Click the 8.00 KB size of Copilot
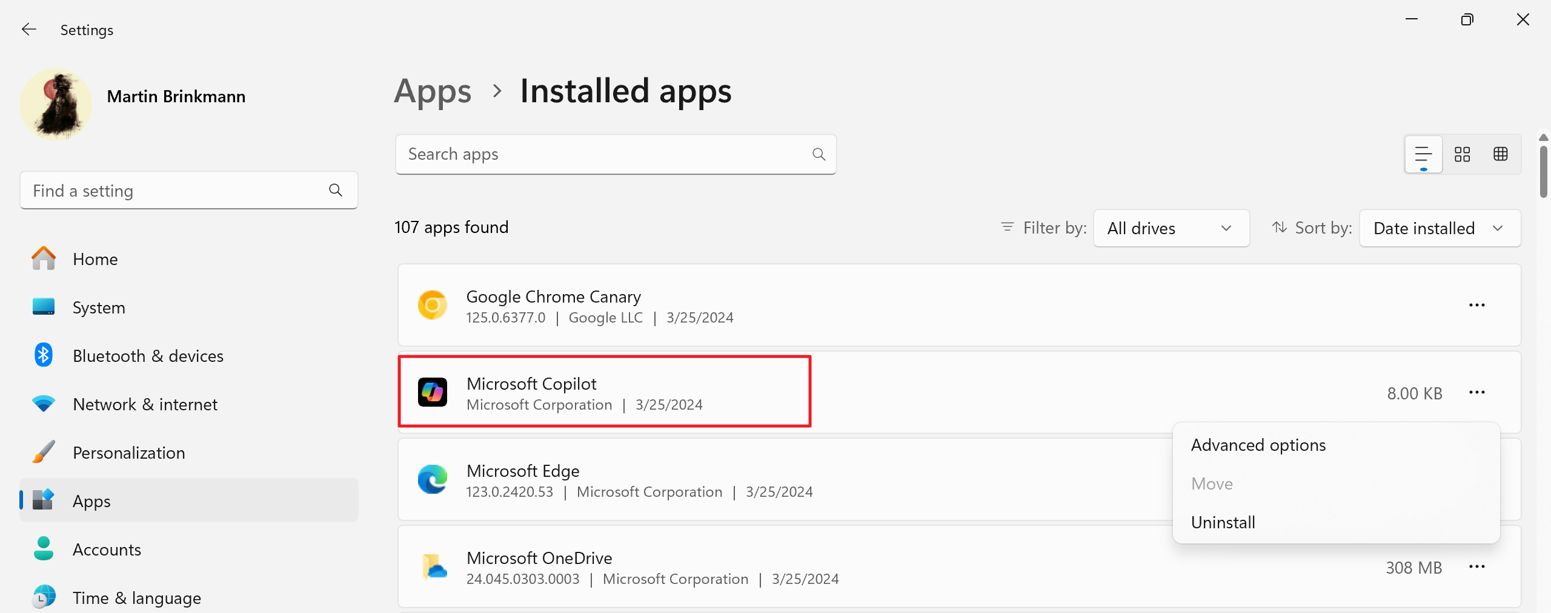Viewport: 1551px width, 613px height. pyautogui.click(x=1415, y=393)
